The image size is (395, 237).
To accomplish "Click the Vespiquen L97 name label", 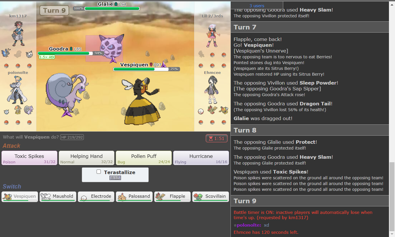I will pos(141,65).
